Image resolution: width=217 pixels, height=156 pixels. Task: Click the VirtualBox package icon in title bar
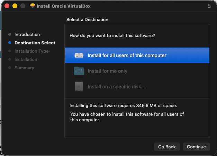click(x=33, y=6)
